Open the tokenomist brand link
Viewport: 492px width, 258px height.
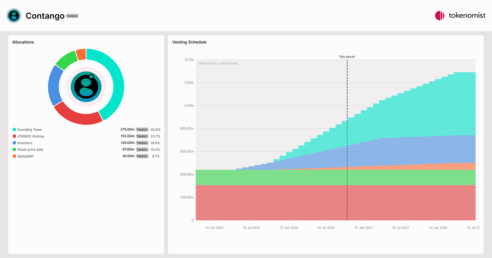[x=460, y=16]
